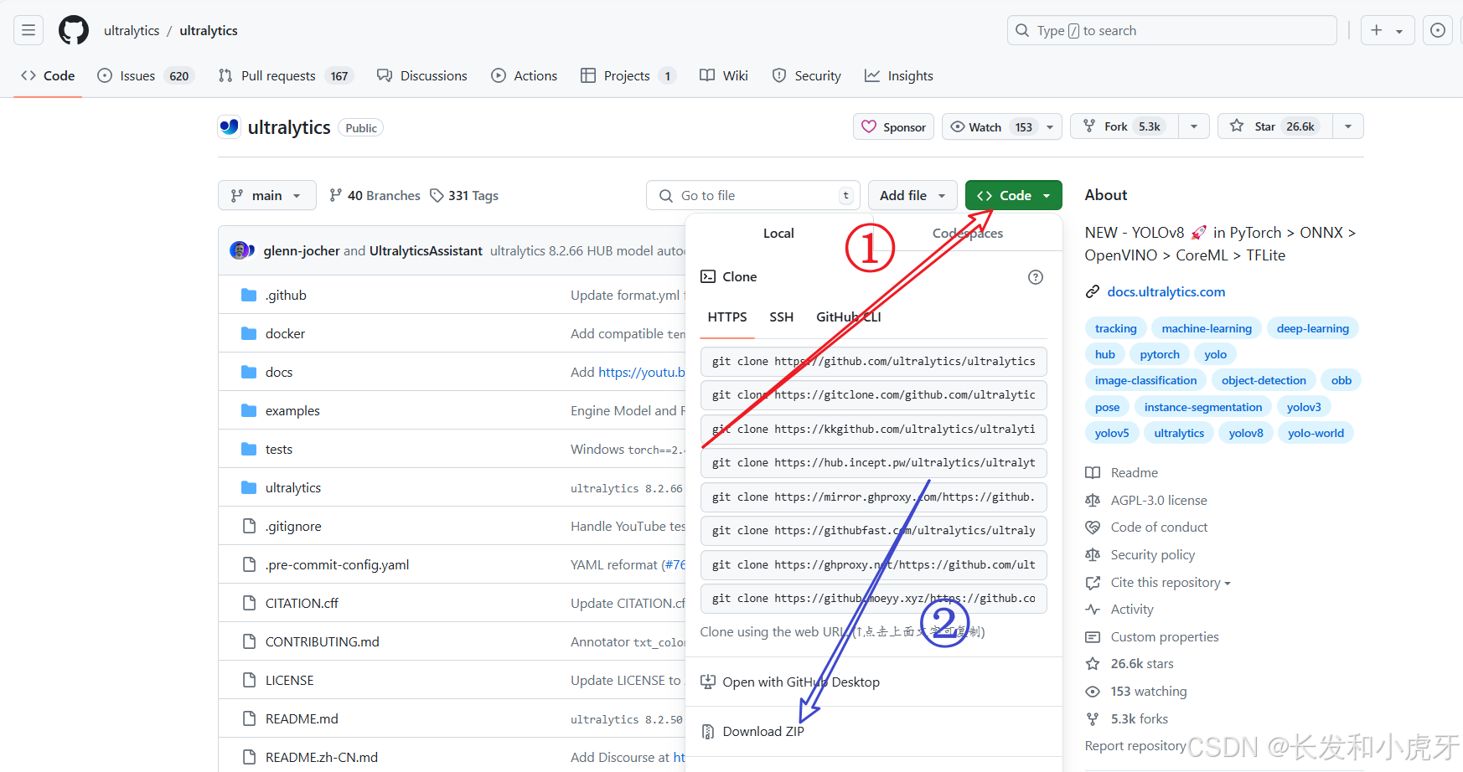Viewport: 1463px width, 772px height.
Task: Click the Go to file search field
Action: pyautogui.click(x=753, y=195)
